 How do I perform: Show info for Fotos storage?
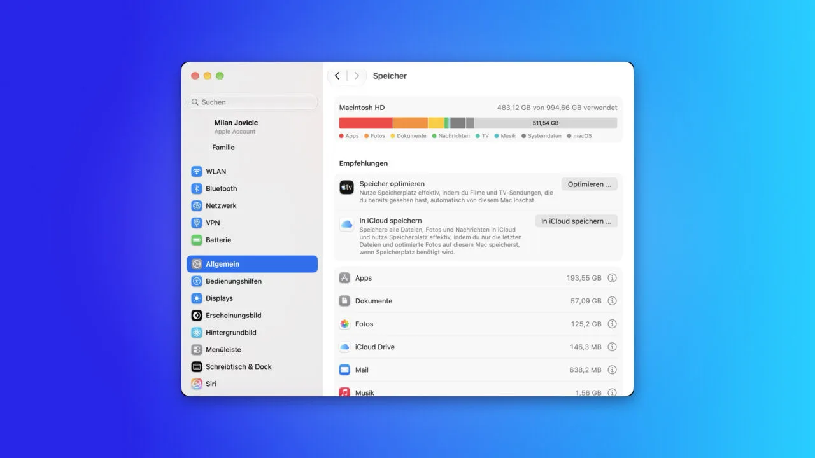click(612, 324)
